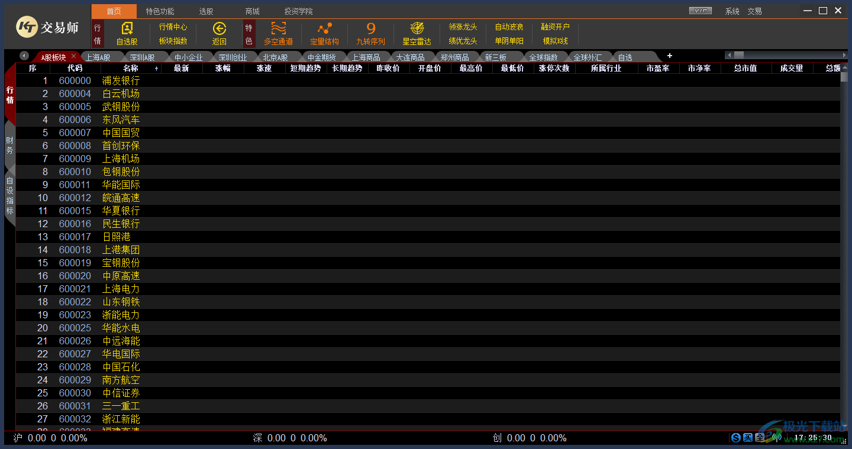
Task: Launch the 星空雷达 radar tool
Action: click(x=417, y=33)
